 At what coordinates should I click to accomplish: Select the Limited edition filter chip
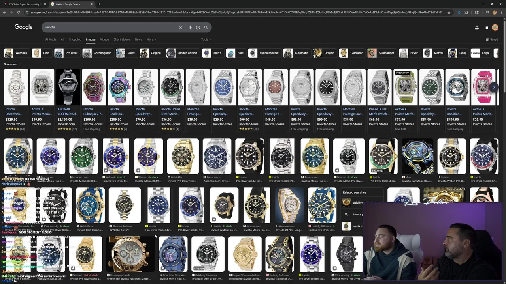pos(182,53)
